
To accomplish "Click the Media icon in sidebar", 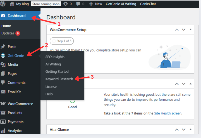I will tap(3, 64).
